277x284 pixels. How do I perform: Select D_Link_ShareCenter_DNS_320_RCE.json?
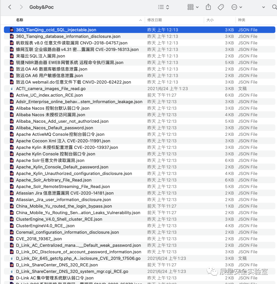[x=140, y=265]
